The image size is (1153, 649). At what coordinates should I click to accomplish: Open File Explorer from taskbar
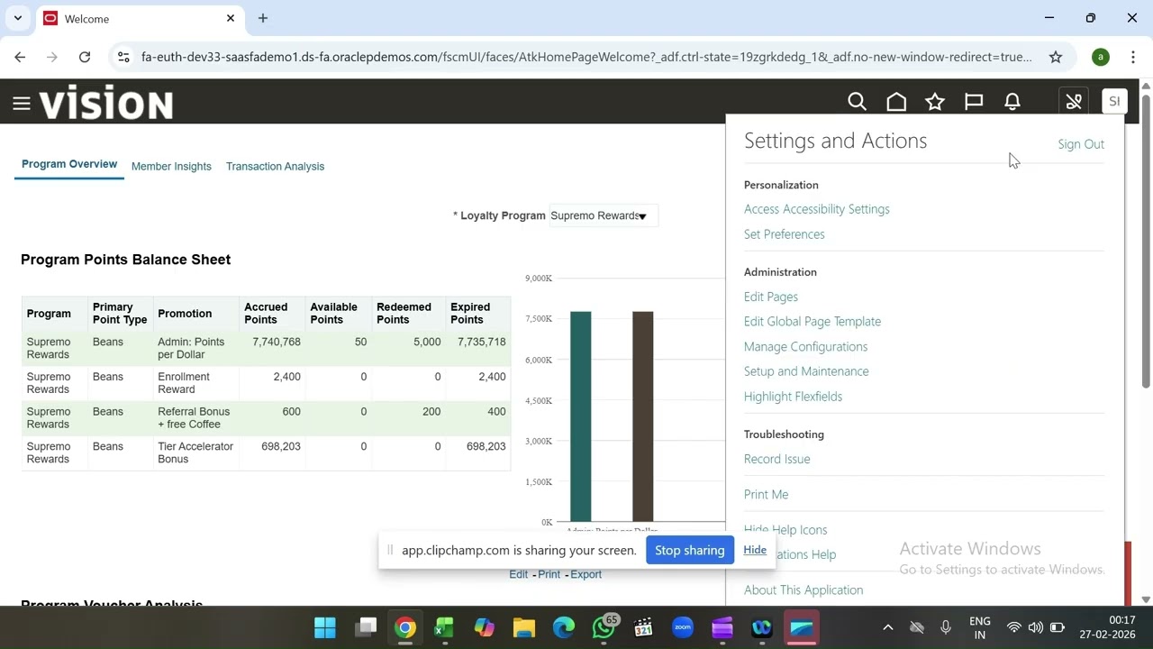pyautogui.click(x=524, y=627)
